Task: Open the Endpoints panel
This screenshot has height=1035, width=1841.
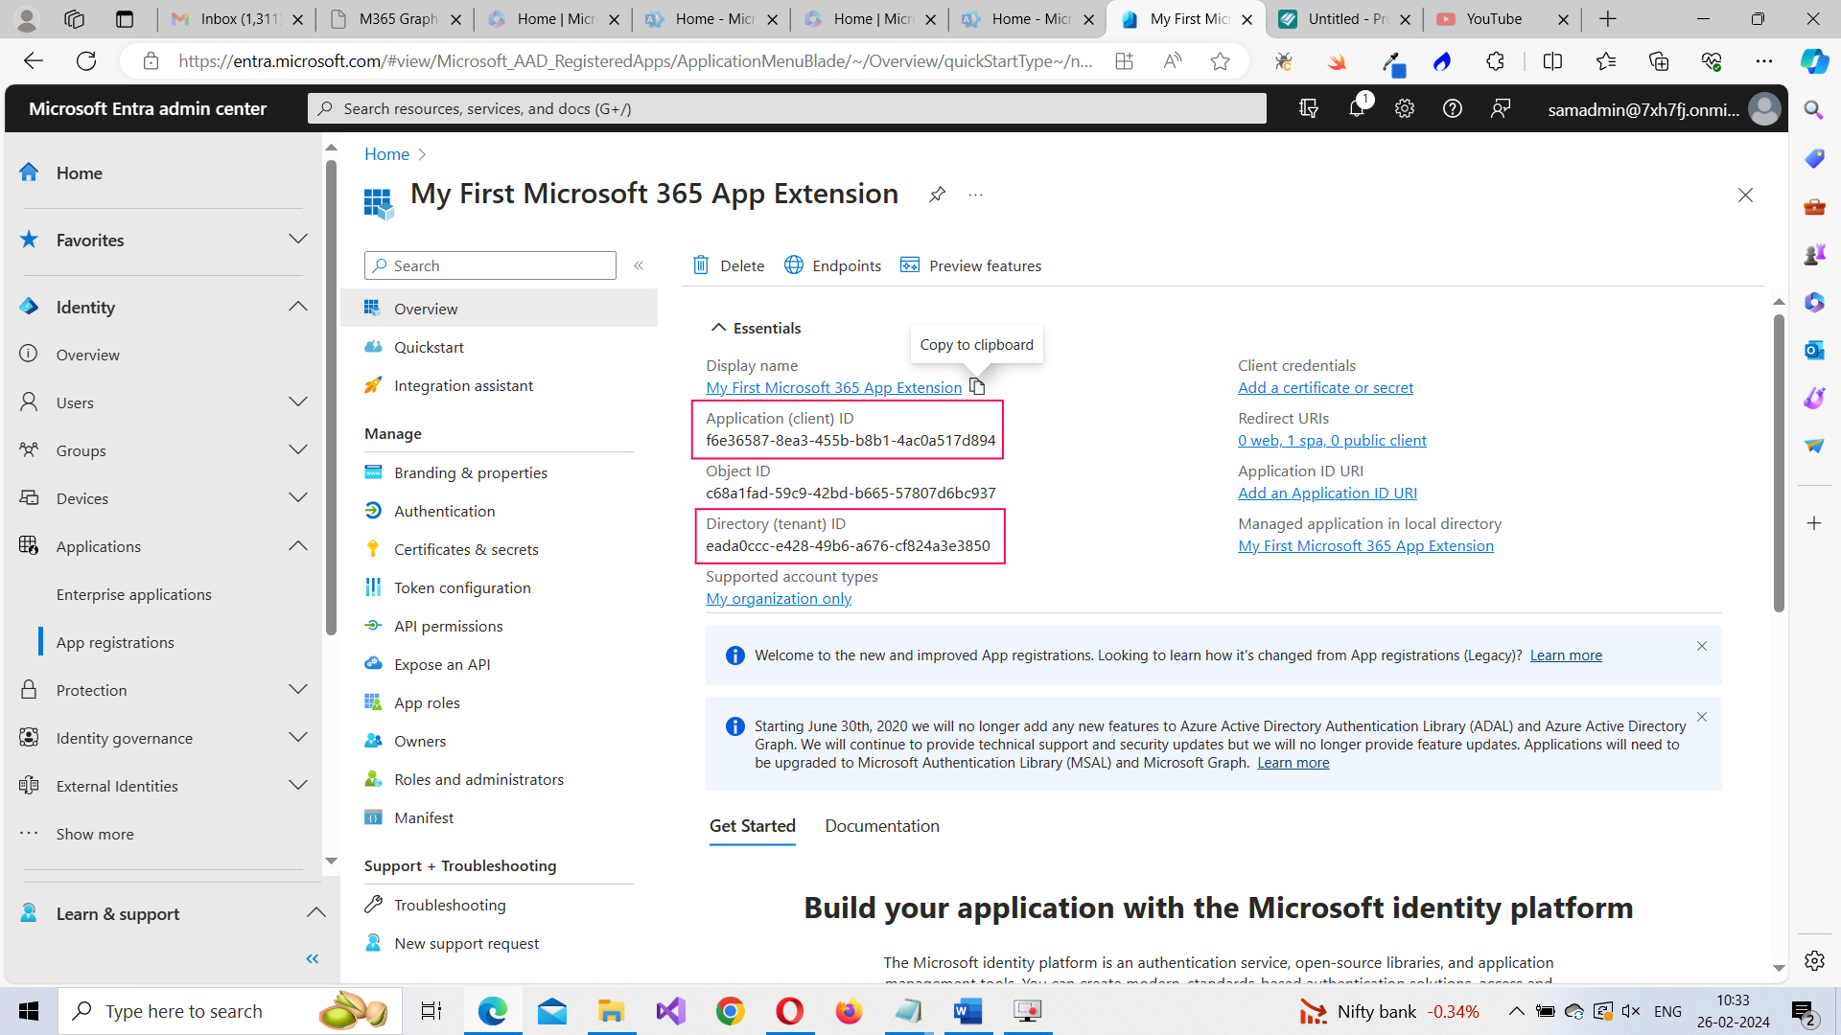Action: coord(831,265)
